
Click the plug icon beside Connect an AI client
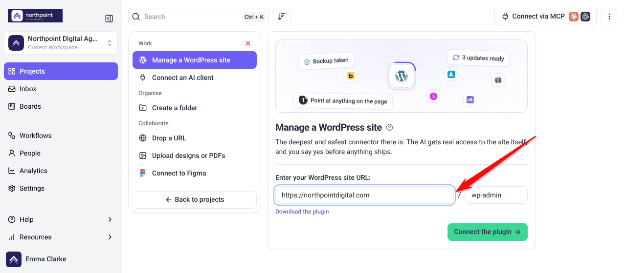click(143, 78)
